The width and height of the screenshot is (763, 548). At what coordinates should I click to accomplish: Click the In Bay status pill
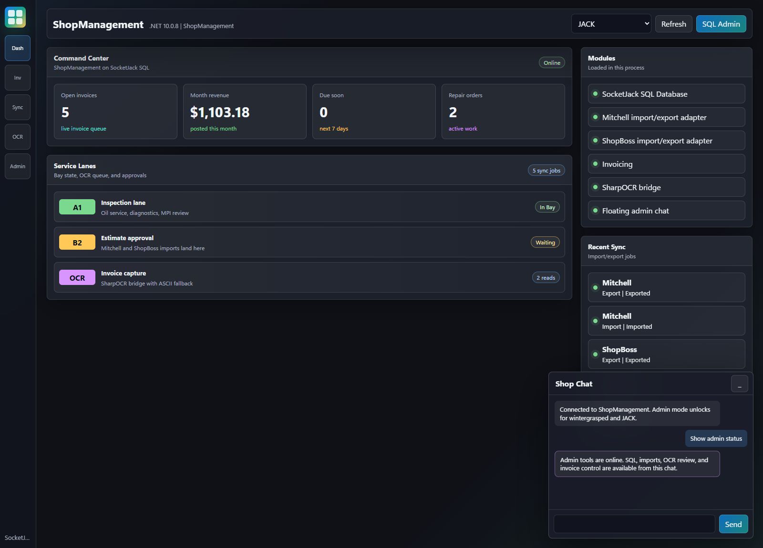click(547, 207)
